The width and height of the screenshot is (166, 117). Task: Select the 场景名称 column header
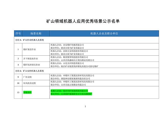pyautogui.click(x=36, y=34)
